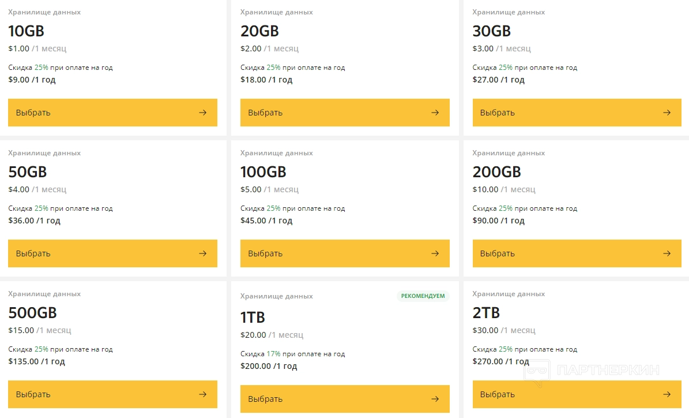Click the arrow icon on the 20GB plan button
This screenshot has width=689, height=418.
tap(435, 113)
